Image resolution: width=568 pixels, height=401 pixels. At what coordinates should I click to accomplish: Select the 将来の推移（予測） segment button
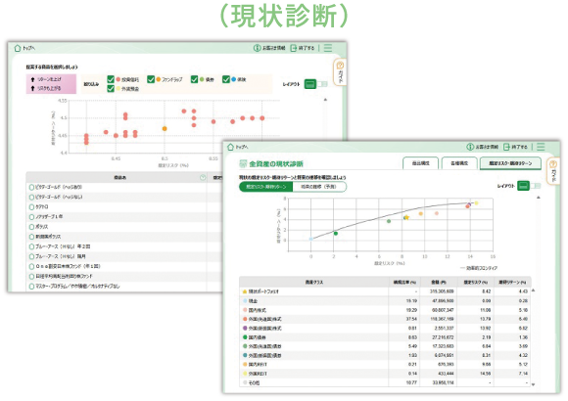[x=319, y=187]
